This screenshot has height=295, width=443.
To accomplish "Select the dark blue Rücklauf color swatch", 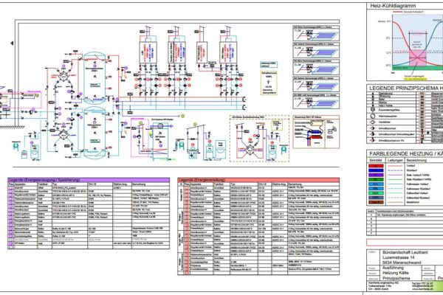I will [376, 170].
